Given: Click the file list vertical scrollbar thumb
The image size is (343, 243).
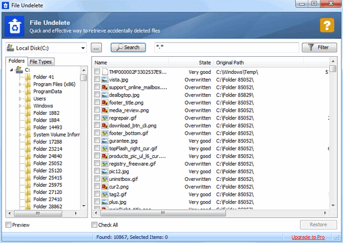Looking at the screenshot, I should click(333, 69).
